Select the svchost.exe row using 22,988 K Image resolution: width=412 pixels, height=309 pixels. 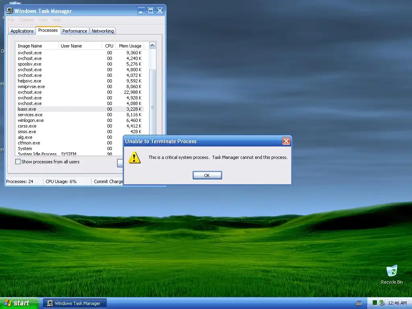pyautogui.click(x=80, y=92)
